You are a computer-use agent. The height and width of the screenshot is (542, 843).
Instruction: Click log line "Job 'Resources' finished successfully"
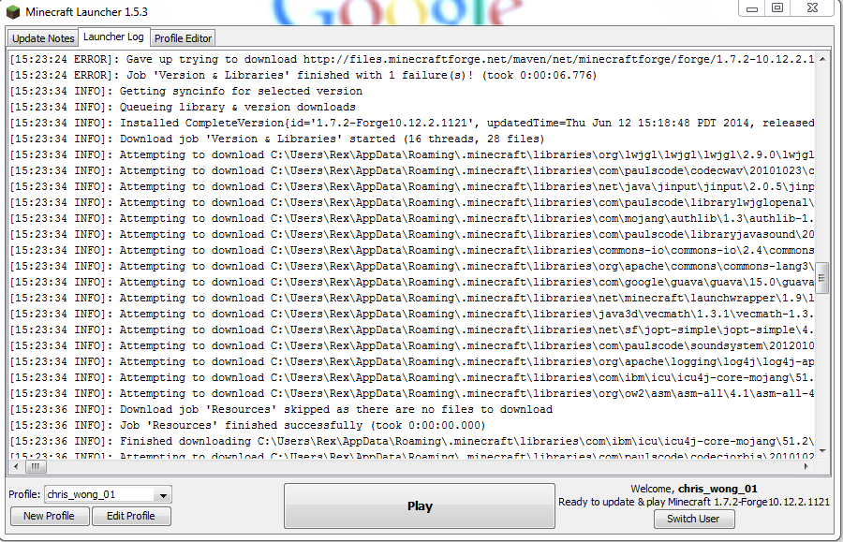coord(247,425)
